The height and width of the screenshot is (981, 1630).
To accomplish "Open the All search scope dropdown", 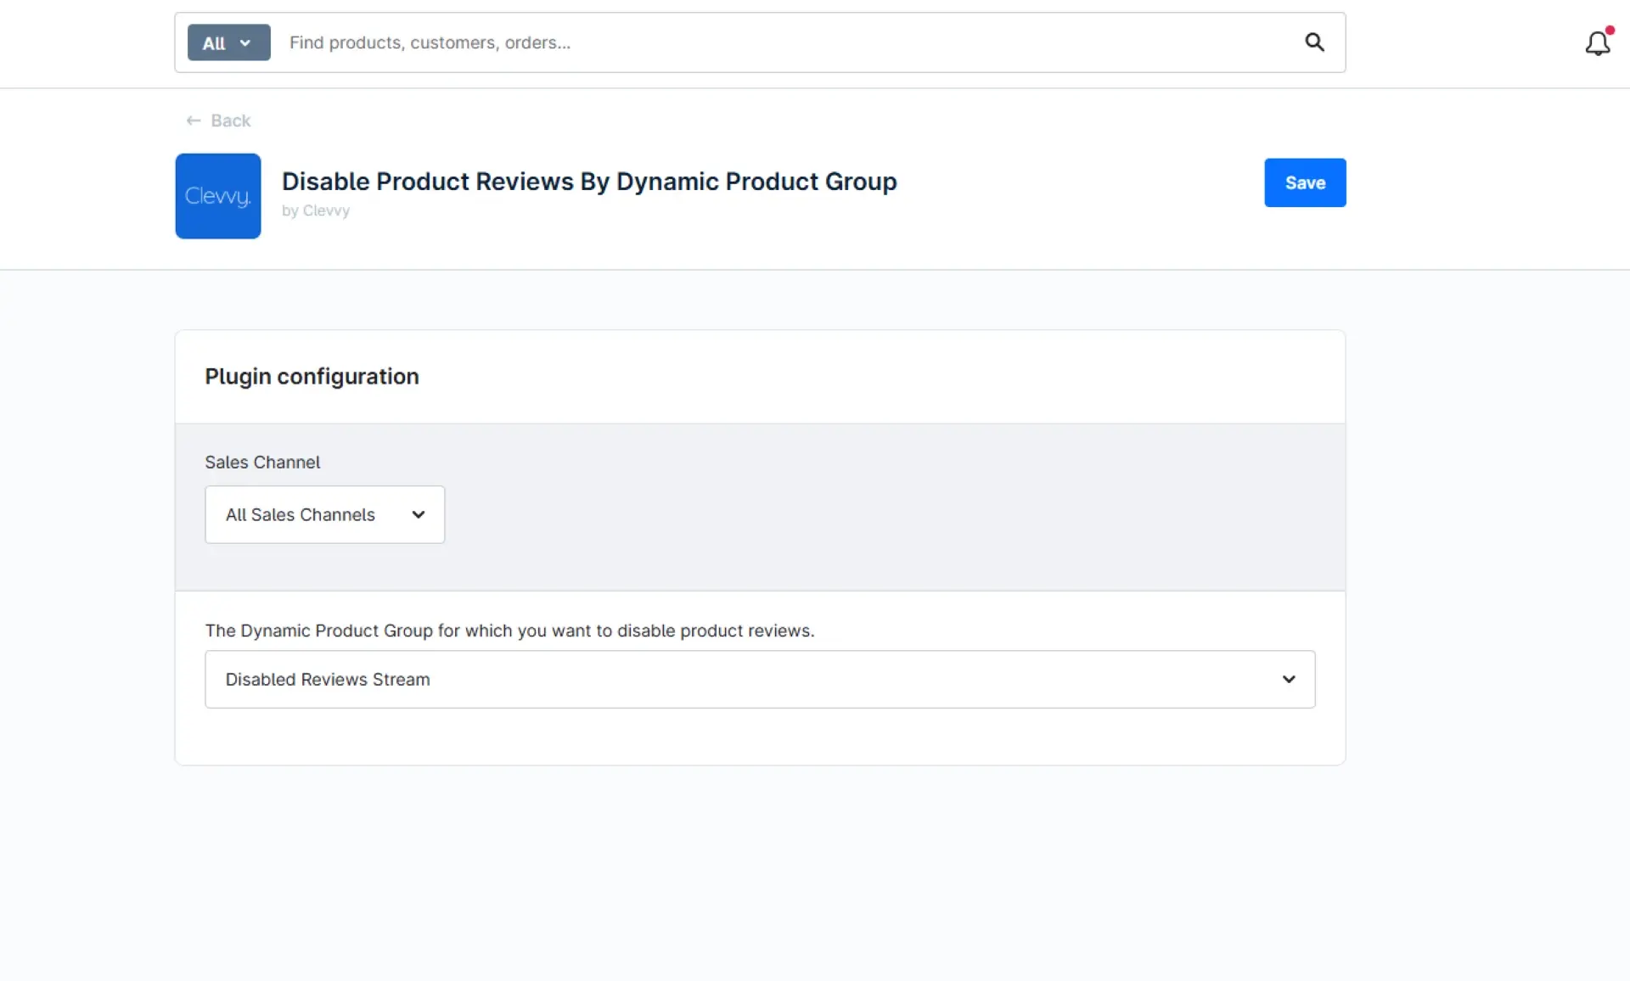I will tap(228, 42).
